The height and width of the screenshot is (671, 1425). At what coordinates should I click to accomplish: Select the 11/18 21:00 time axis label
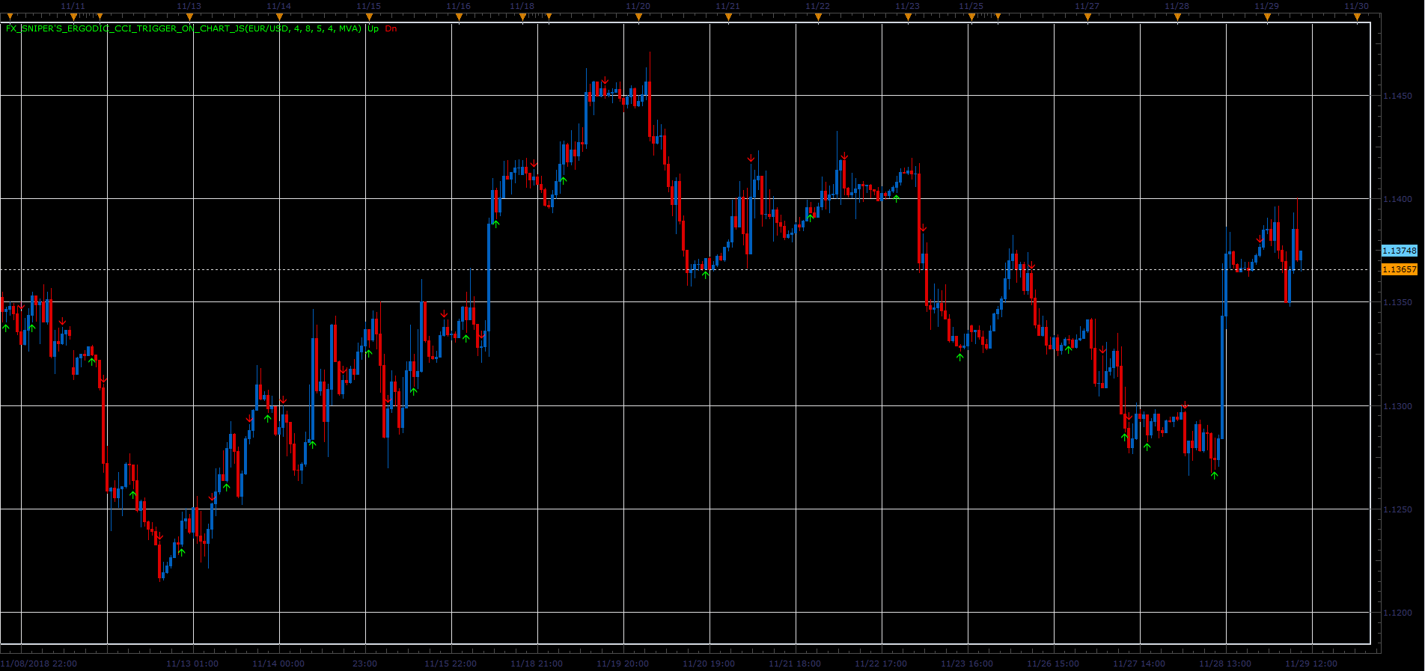[x=537, y=664]
